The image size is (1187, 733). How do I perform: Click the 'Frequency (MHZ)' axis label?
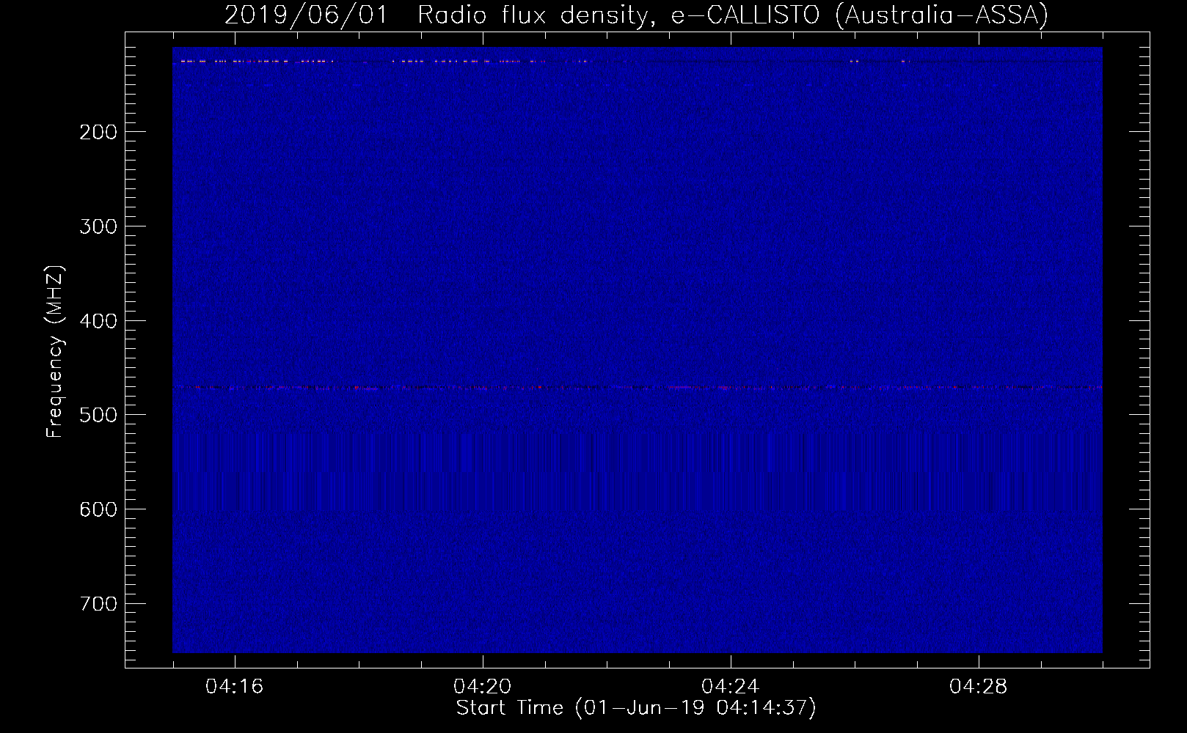pos(55,351)
